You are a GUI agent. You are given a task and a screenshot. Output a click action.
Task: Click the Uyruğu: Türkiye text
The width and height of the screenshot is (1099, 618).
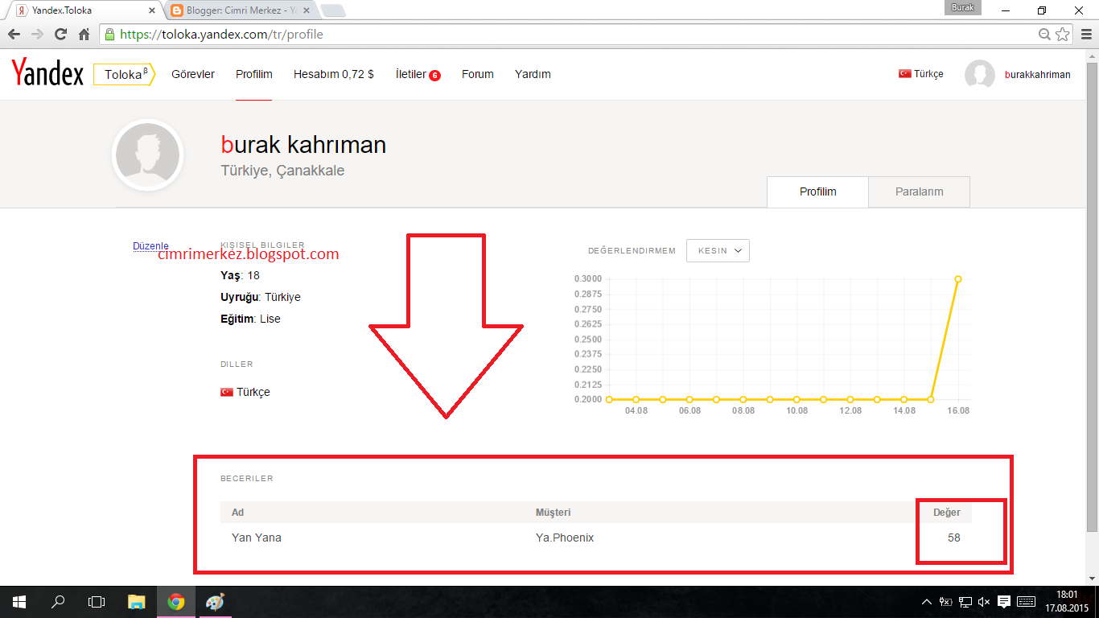point(261,297)
